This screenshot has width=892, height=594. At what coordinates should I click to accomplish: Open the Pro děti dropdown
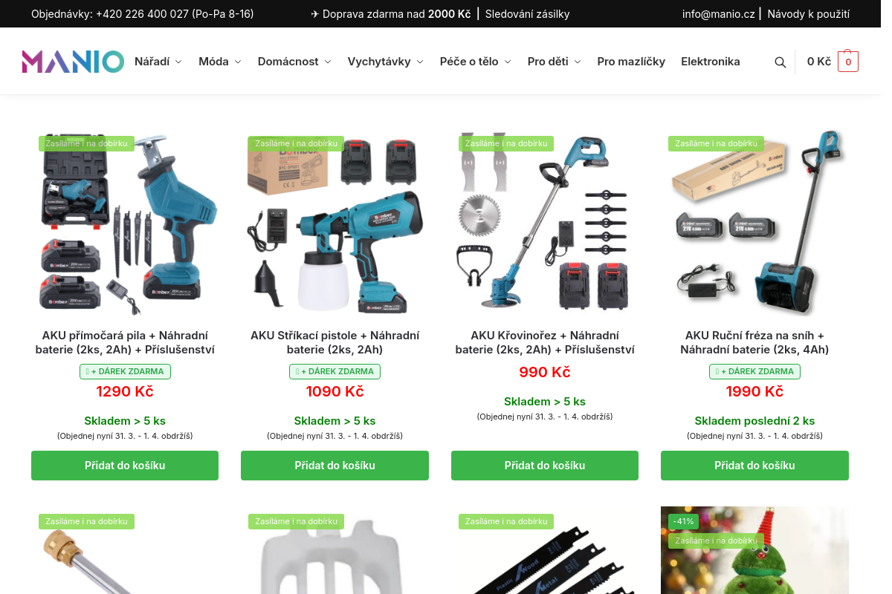click(554, 62)
